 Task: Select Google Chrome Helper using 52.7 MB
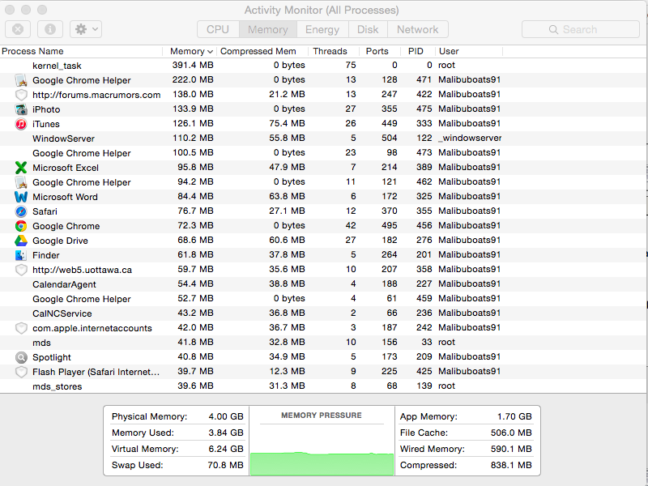point(323,299)
